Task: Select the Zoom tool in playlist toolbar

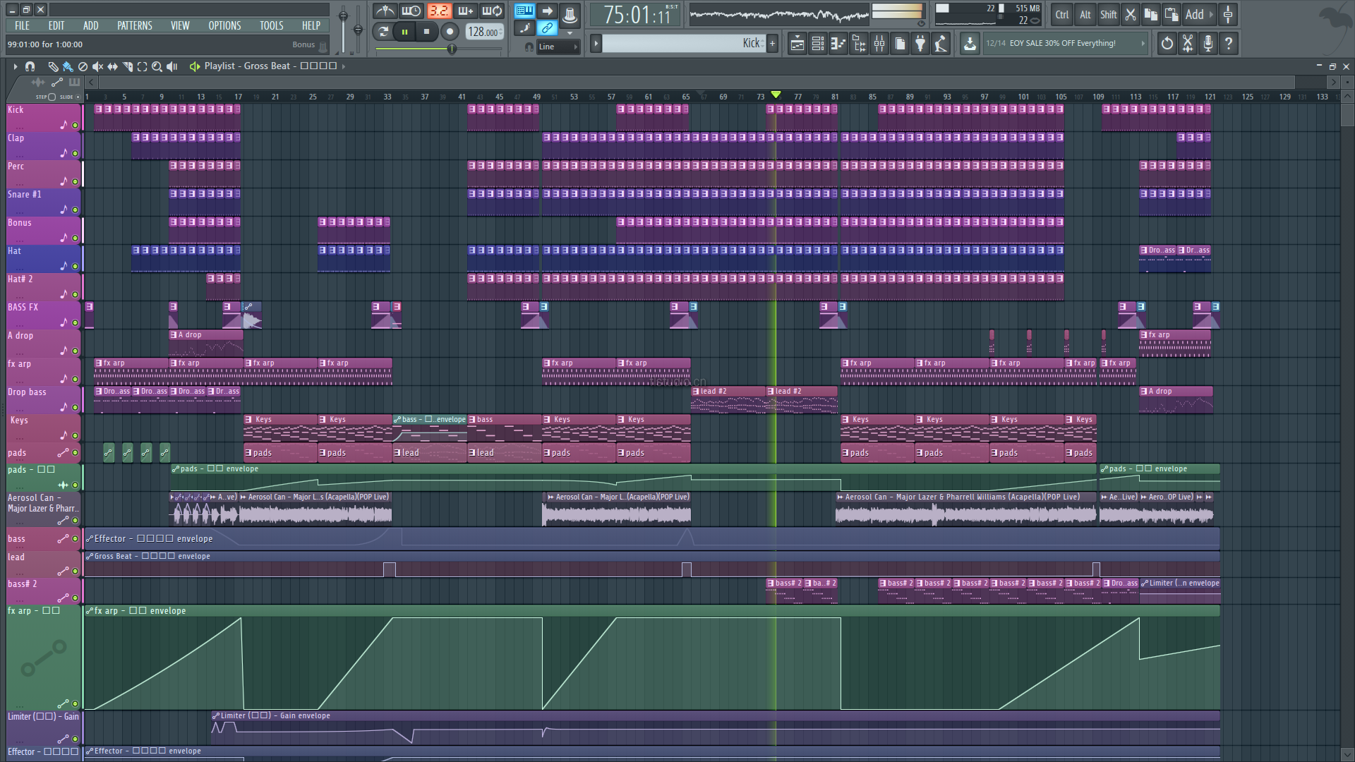Action: (157, 66)
